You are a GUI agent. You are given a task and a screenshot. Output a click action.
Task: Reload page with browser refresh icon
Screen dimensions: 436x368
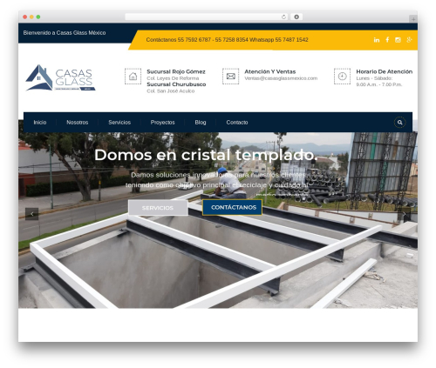(x=283, y=17)
